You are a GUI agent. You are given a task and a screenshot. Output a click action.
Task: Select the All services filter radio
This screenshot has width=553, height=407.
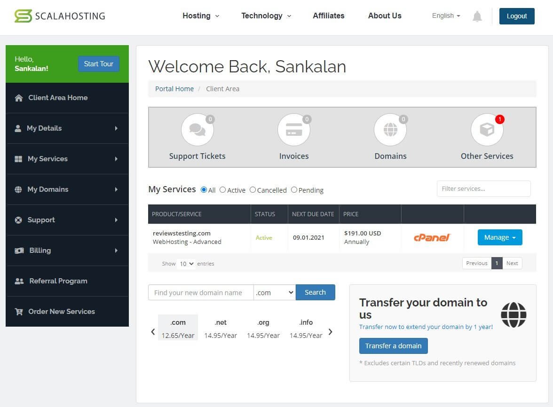204,189
